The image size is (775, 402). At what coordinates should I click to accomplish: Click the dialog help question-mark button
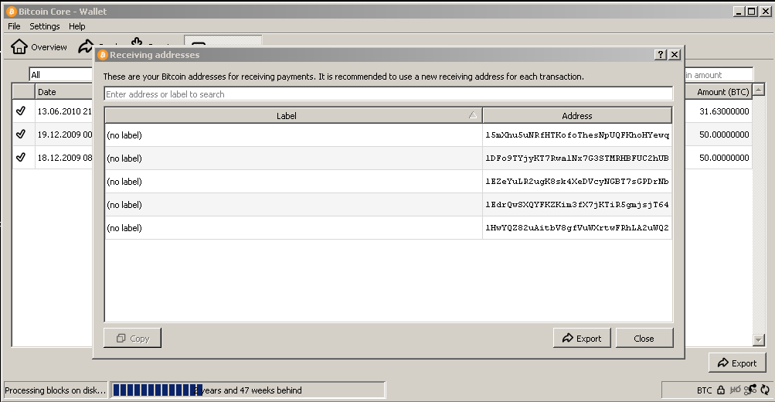pyautogui.click(x=661, y=54)
